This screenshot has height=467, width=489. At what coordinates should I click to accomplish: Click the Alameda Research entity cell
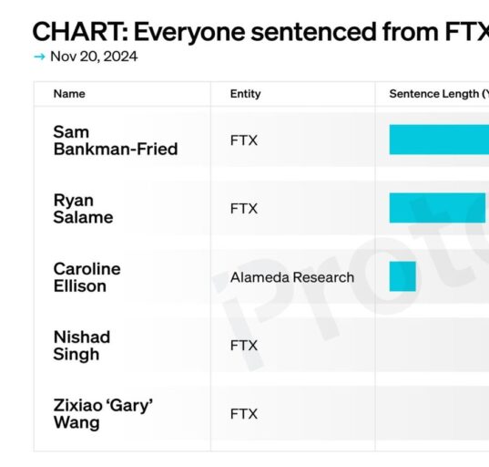coord(292,277)
